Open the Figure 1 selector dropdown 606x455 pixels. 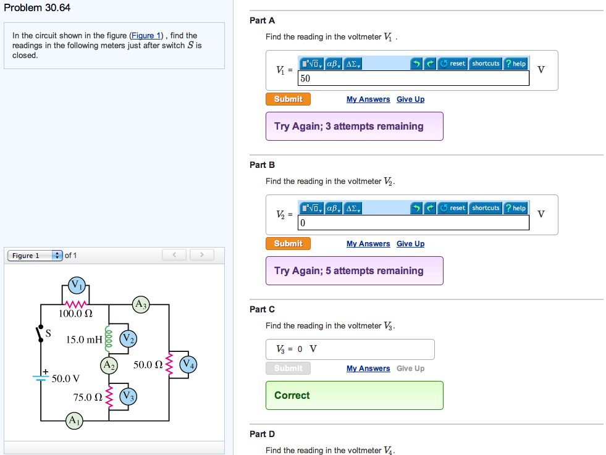(x=35, y=256)
